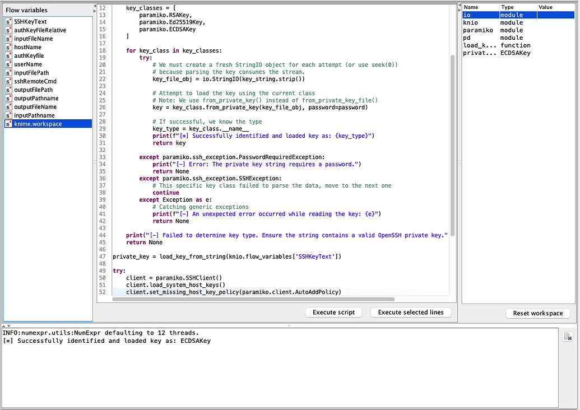Click 'client = paramiko.SSHClient()' on line 50
The width and height of the screenshot is (580, 410).
pyautogui.click(x=174, y=278)
